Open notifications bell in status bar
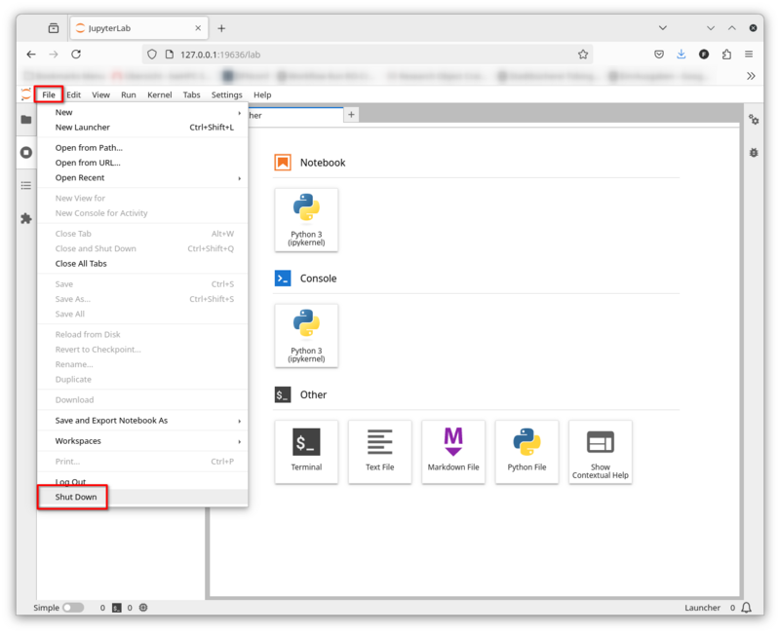Screen dimensions: 780x633 click(746, 608)
